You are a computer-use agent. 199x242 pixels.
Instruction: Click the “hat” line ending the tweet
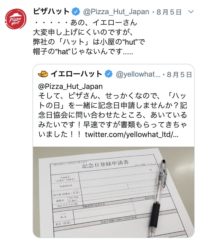tap(83, 51)
